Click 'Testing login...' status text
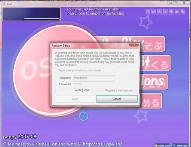191x147 pixels. point(83,90)
